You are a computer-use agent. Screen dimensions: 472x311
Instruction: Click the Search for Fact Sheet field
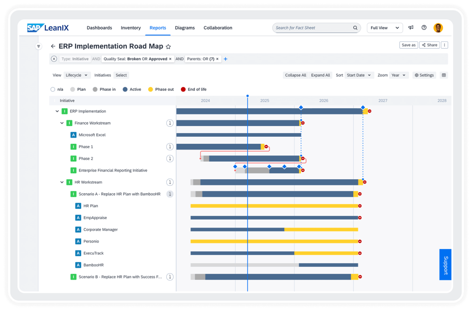tap(316, 28)
